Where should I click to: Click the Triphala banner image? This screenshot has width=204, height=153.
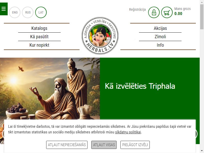coord(50,88)
